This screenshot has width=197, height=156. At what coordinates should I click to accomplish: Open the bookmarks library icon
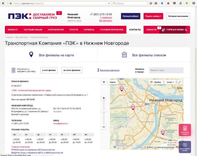pyautogui.click(x=156, y=3)
